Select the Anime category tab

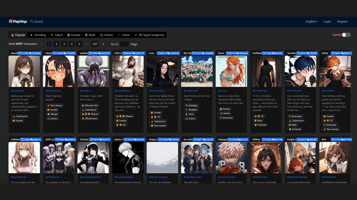coord(106,35)
